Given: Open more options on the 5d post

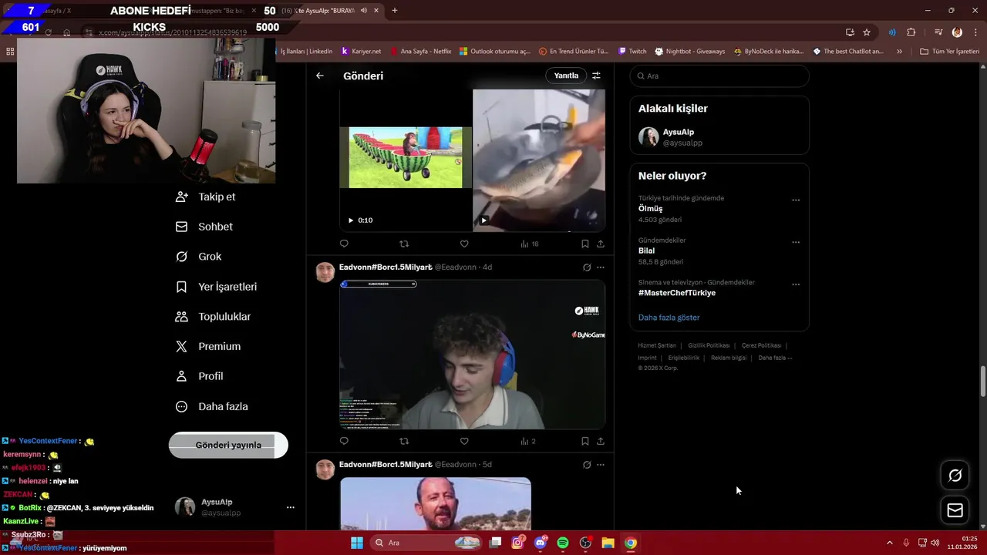Looking at the screenshot, I should coord(601,465).
